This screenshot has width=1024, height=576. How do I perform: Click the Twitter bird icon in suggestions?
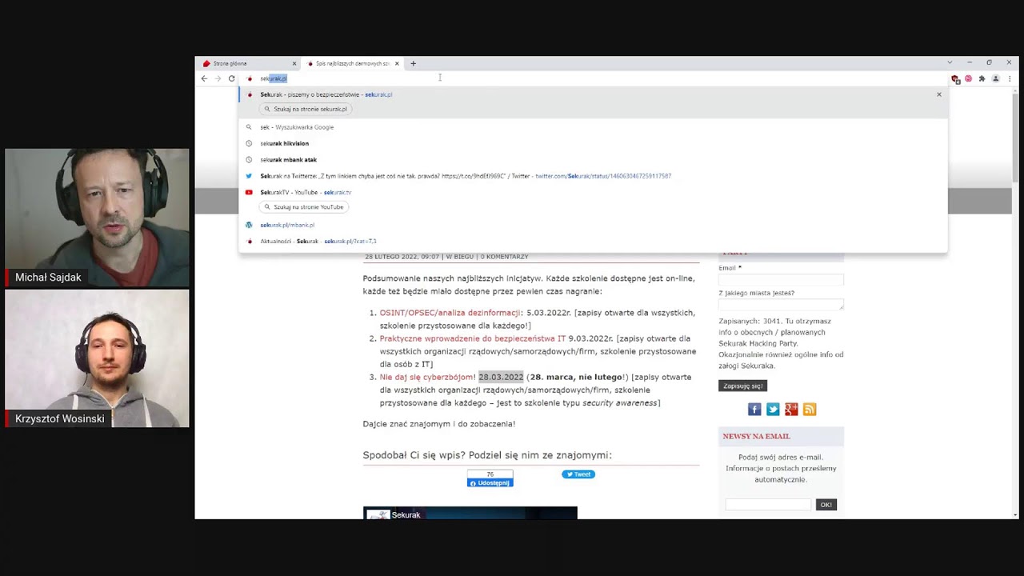click(249, 176)
